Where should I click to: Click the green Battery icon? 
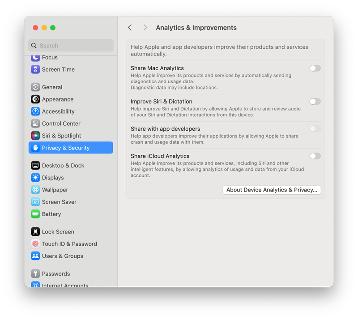(35, 214)
